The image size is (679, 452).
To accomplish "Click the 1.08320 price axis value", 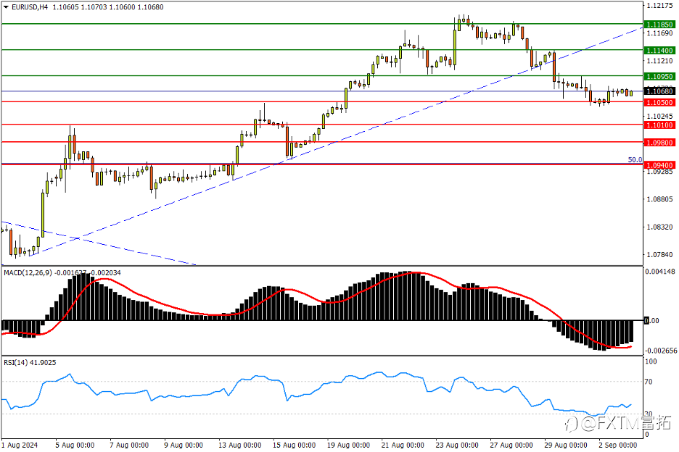I will 659,227.
